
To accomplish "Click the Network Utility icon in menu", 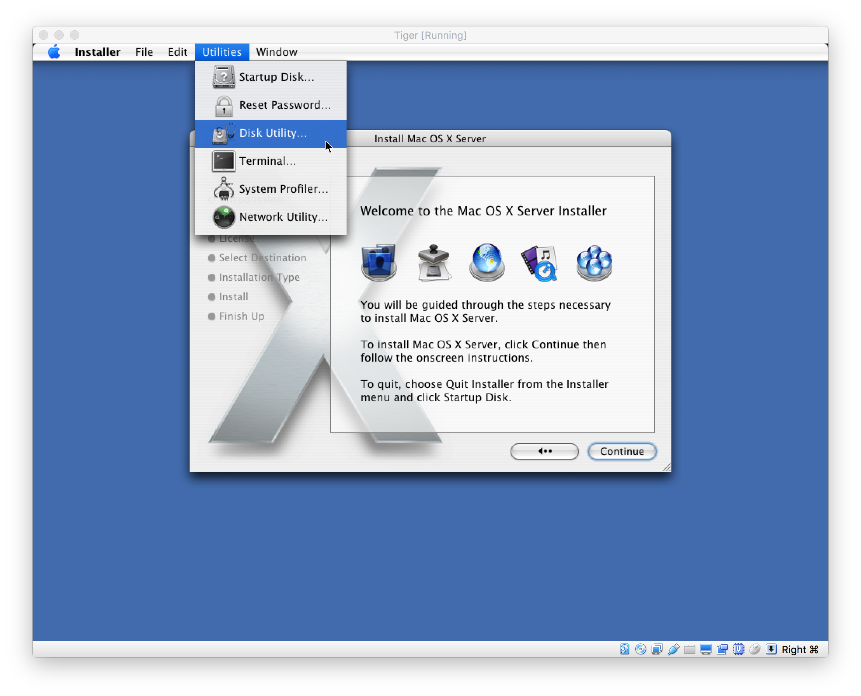I will (x=223, y=217).
